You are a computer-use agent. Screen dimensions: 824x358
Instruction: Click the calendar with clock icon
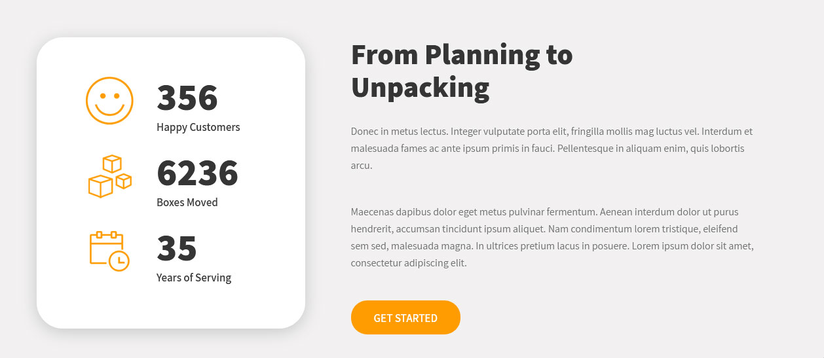click(x=109, y=251)
